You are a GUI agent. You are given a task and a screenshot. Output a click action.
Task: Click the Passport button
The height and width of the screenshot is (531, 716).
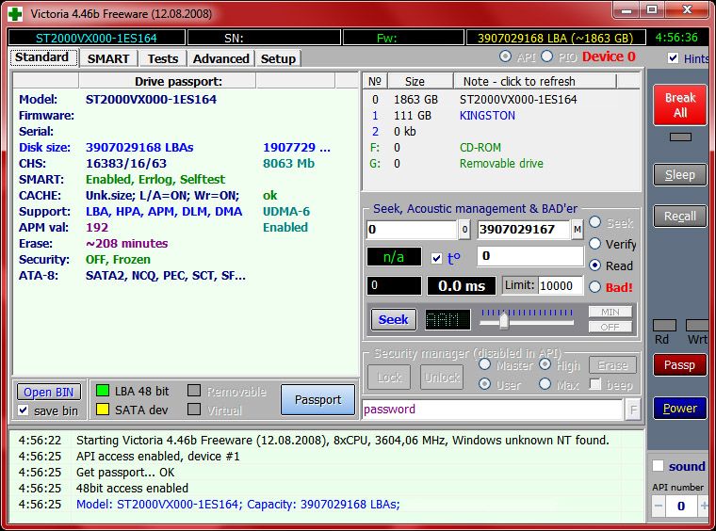(x=317, y=399)
